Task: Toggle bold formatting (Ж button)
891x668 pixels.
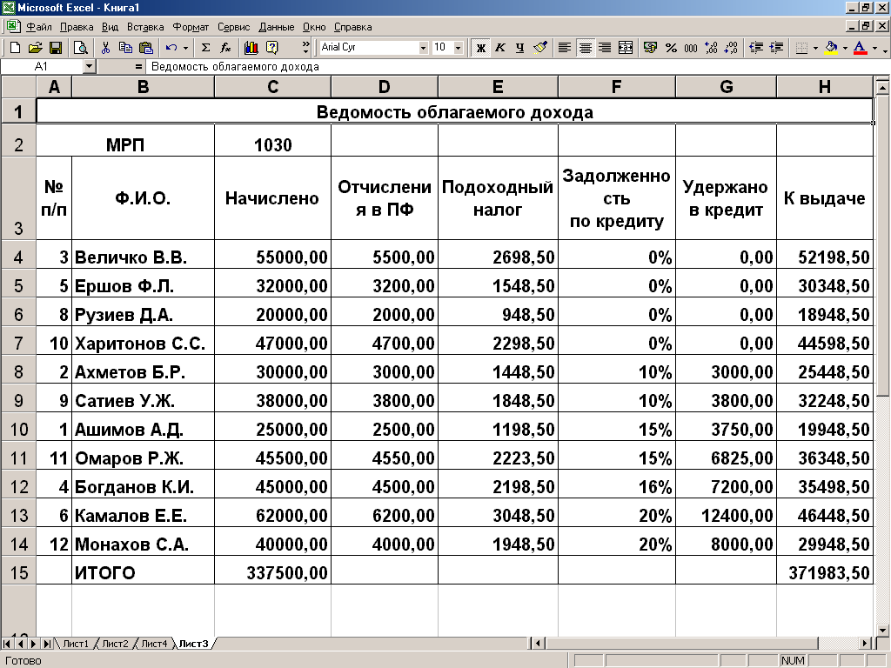Action: point(480,48)
